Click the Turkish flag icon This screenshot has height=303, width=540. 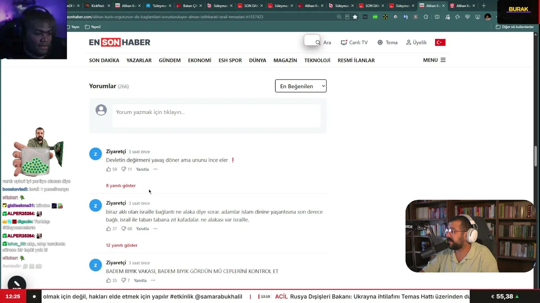pyautogui.click(x=440, y=43)
